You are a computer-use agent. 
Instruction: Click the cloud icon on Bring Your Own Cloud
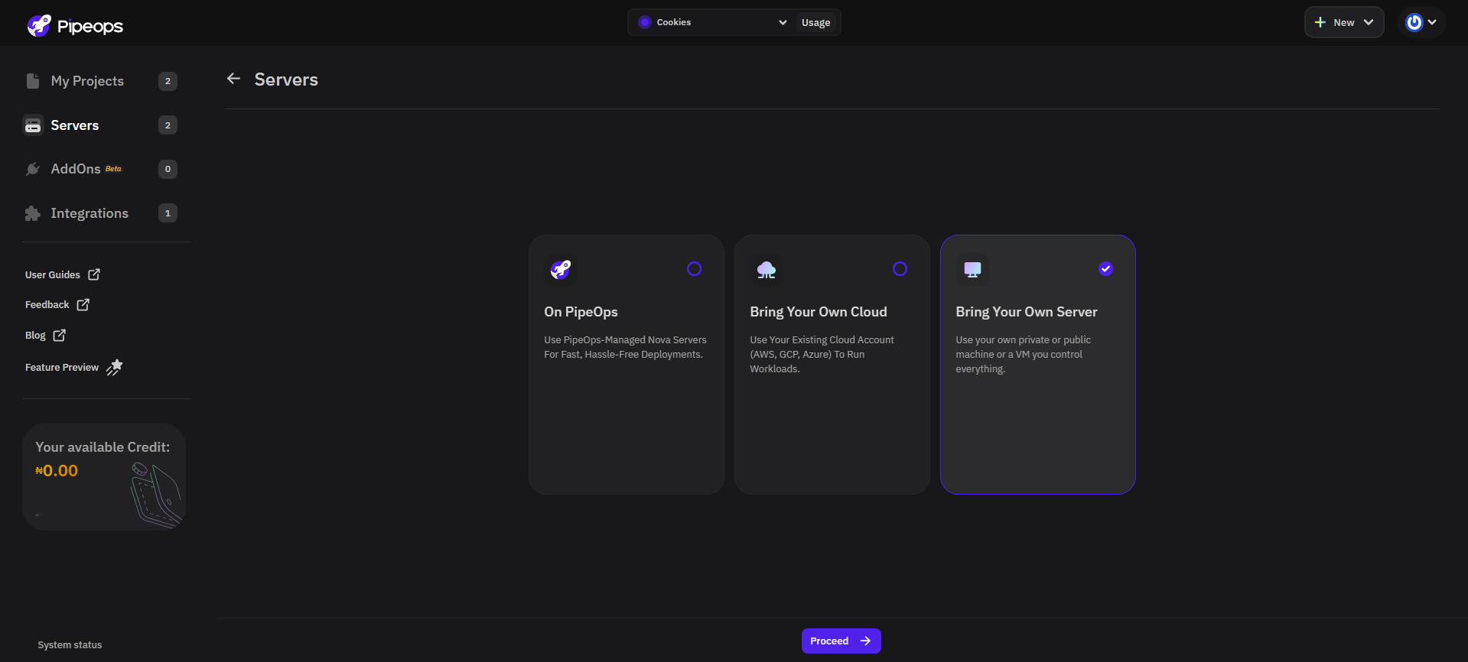pyautogui.click(x=766, y=269)
